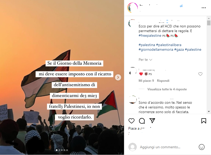Open the #giornodellamemoria hashtag link

click(156, 49)
